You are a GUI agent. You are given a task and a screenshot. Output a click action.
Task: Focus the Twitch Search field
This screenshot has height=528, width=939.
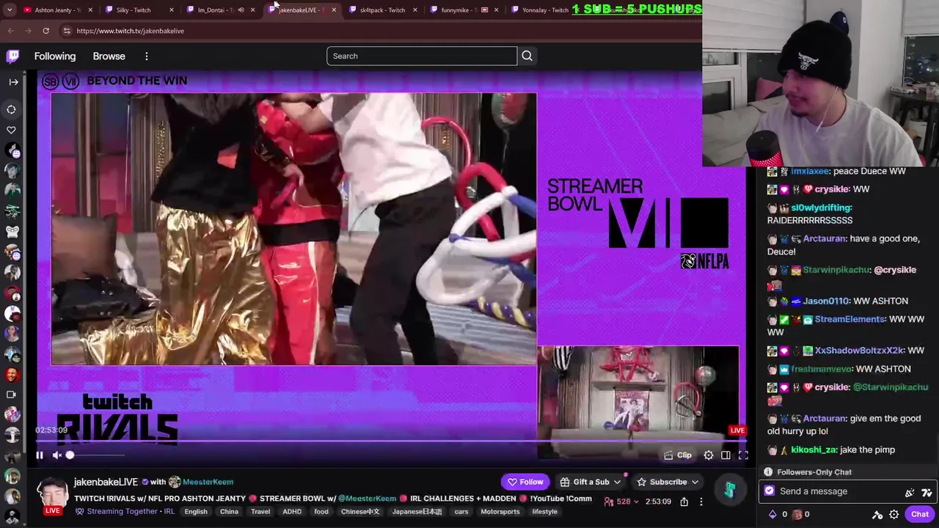pos(422,56)
